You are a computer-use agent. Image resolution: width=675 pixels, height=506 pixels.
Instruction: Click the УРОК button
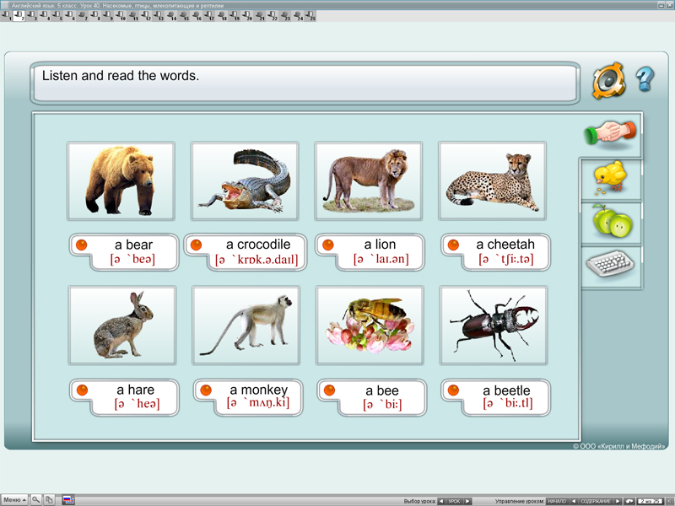point(454,501)
